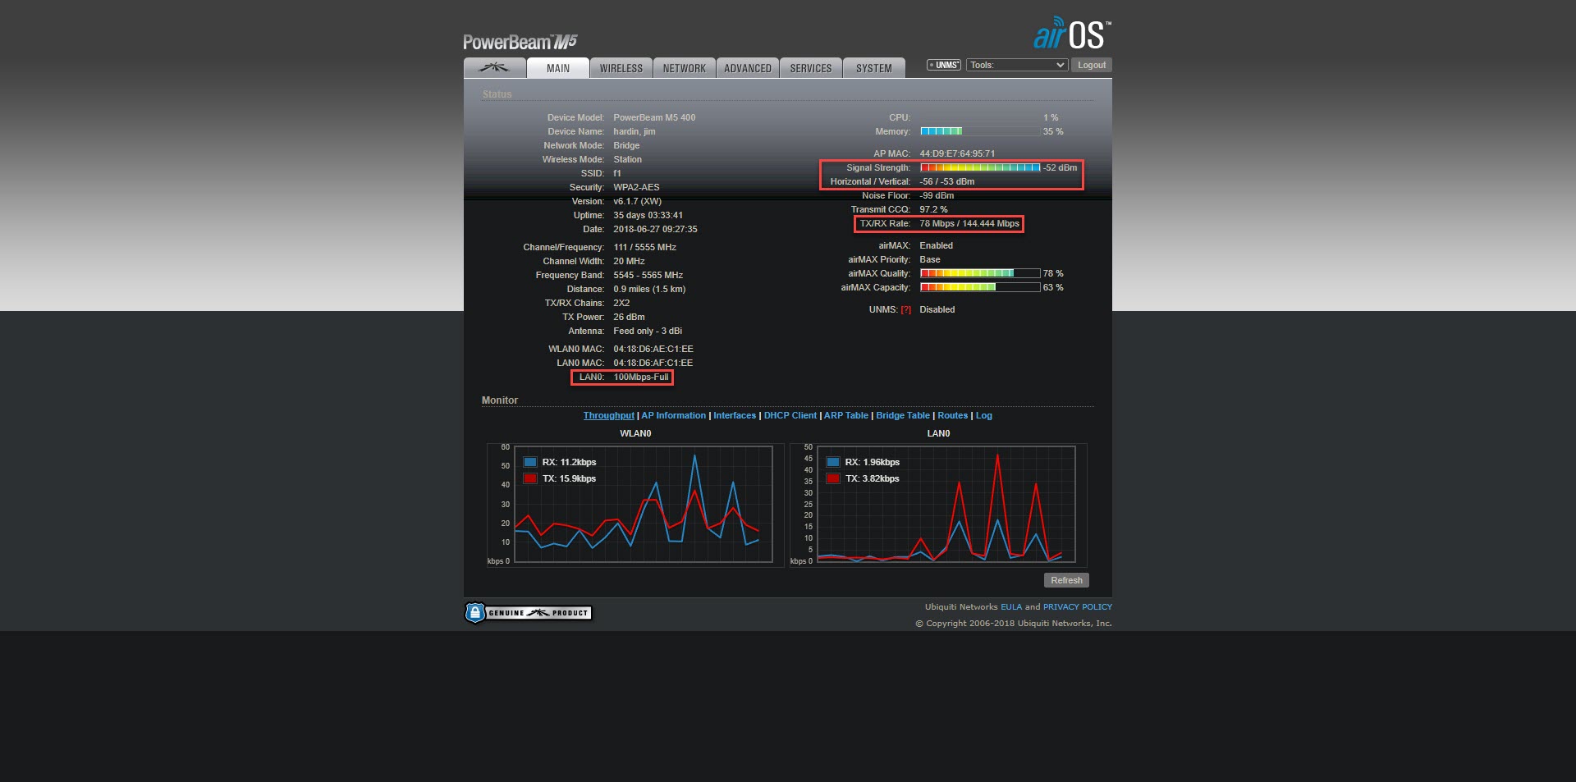
Task: Open the PRIVACY POLICY link
Action: pos(1077,607)
